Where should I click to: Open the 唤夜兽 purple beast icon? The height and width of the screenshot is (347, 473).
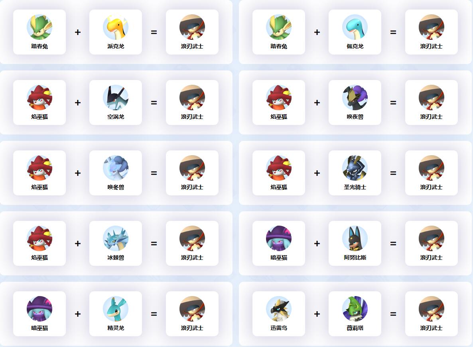[355, 97]
